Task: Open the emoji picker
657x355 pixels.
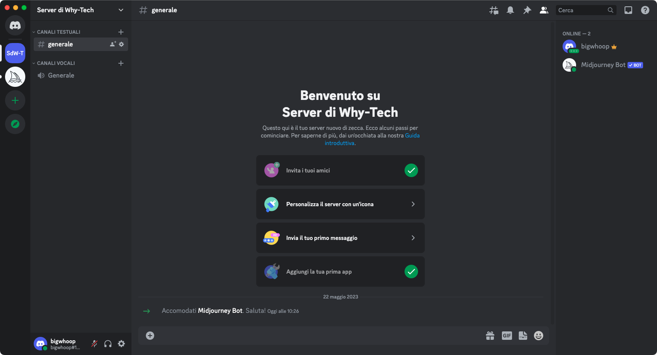Action: click(x=539, y=336)
